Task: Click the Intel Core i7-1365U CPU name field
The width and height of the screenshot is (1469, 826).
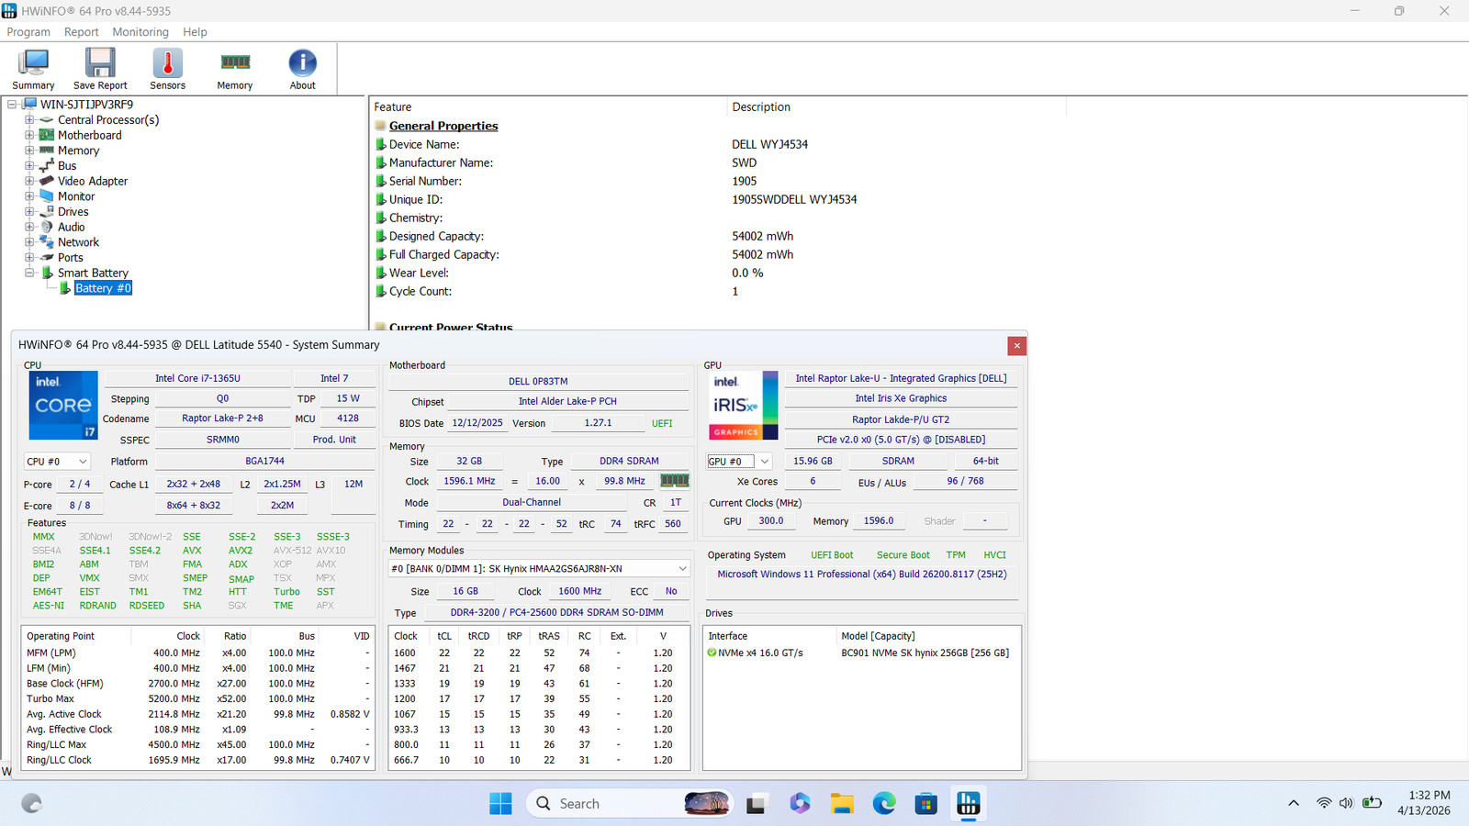Action: click(x=197, y=378)
